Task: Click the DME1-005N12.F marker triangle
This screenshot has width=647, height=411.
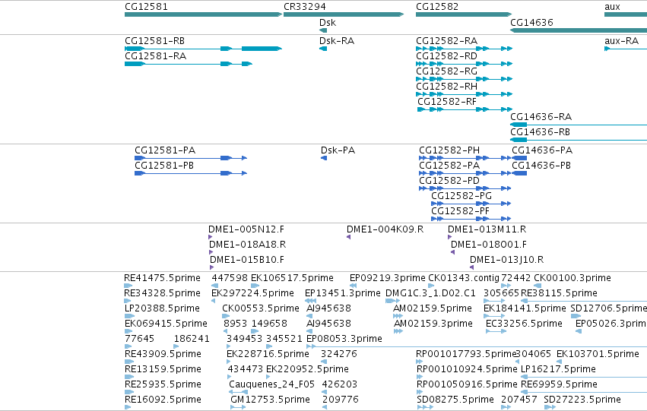Action: (211, 237)
